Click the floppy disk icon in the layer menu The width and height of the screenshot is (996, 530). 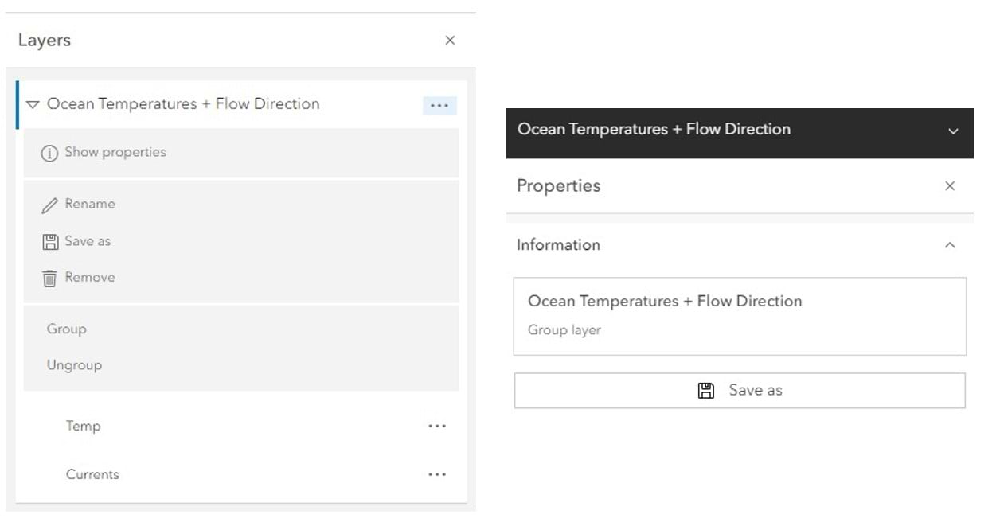point(50,241)
